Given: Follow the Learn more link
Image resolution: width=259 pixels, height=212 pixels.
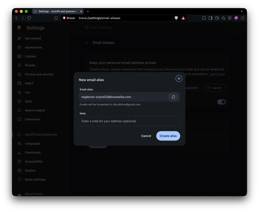Looking at the screenshot, I should tap(217, 74).
